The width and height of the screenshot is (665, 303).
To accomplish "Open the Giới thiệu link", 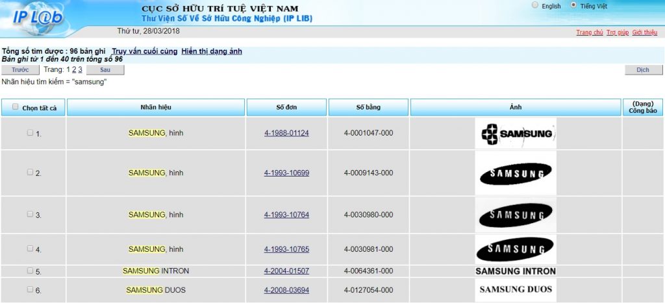I will (x=645, y=32).
